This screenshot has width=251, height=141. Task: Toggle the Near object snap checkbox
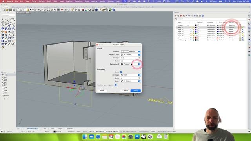[x=3, y=79]
